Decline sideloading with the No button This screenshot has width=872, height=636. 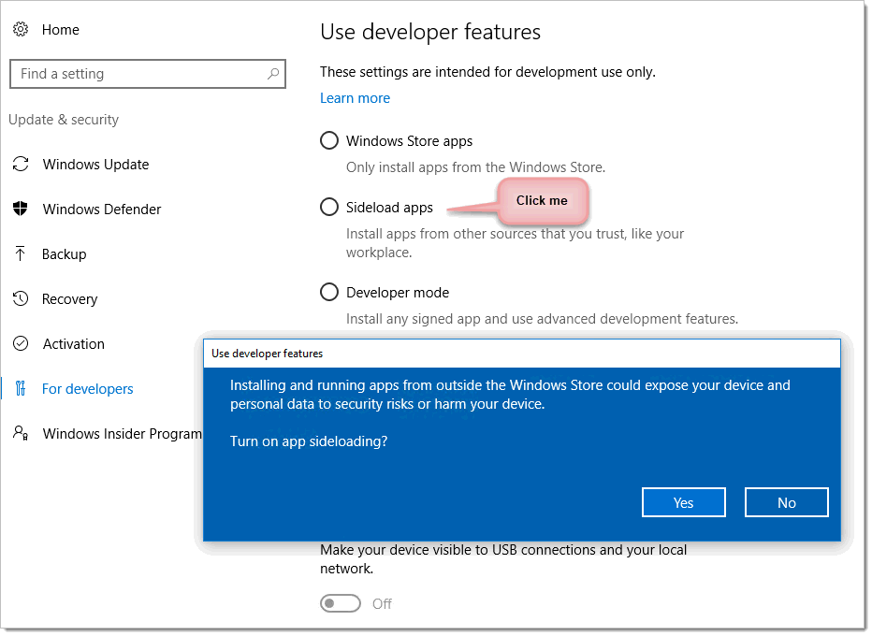click(x=786, y=502)
